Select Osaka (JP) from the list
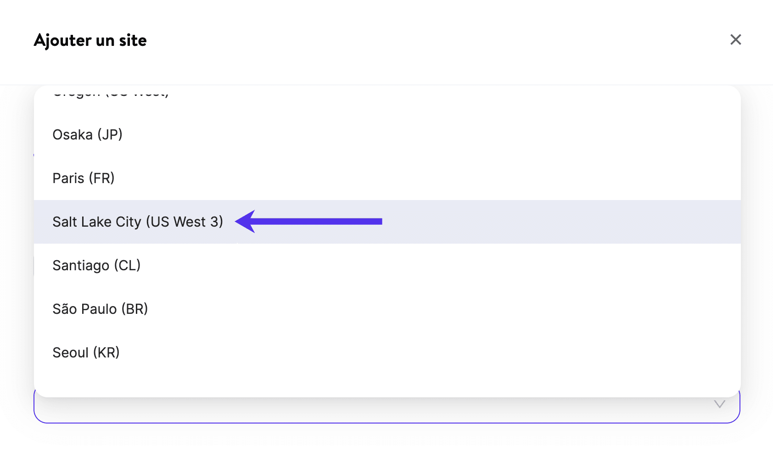 87,134
